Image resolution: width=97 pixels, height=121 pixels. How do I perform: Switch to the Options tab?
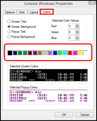(10, 12)
